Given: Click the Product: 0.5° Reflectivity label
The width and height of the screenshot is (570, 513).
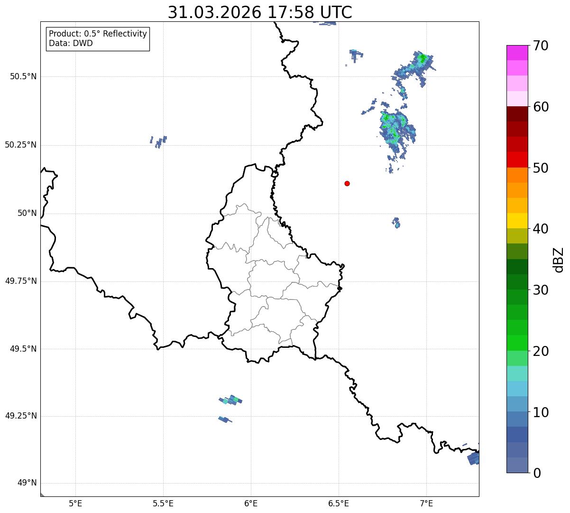Looking at the screenshot, I should (x=98, y=34).
